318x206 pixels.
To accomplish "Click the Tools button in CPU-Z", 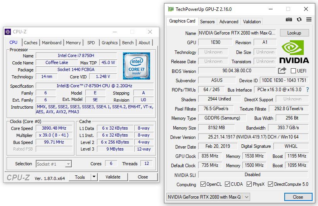I will 80,177.
